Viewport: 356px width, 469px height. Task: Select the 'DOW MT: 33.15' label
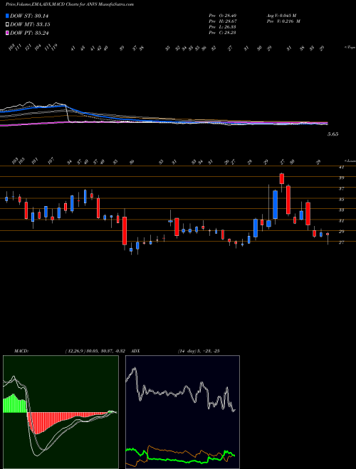click(x=30, y=24)
